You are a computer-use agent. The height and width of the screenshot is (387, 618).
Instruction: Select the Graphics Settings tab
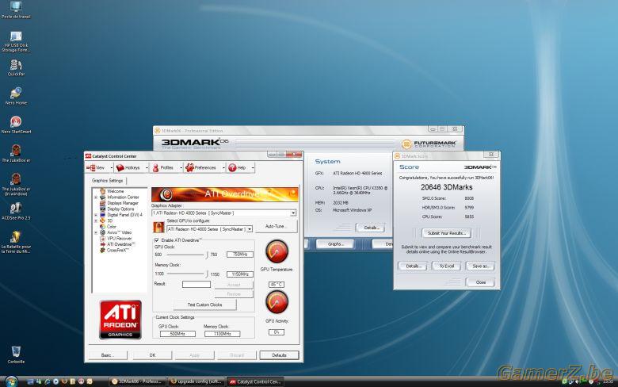(x=107, y=180)
